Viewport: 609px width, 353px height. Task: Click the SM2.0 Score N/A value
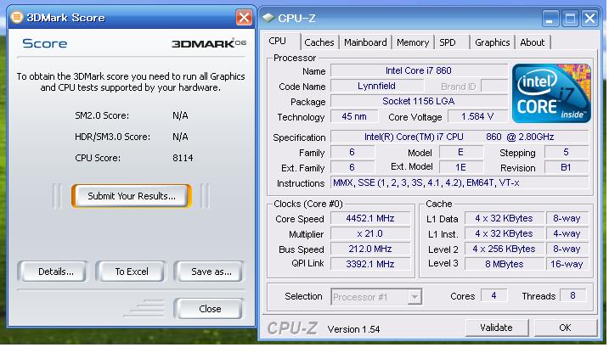point(180,115)
